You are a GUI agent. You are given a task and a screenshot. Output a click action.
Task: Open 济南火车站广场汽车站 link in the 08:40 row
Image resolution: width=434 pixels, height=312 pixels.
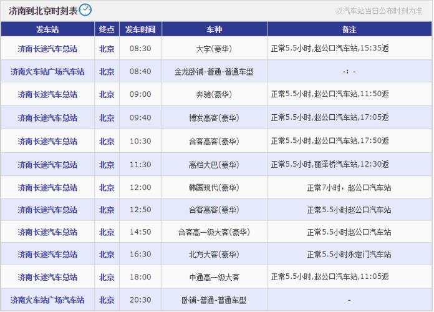click(x=47, y=72)
